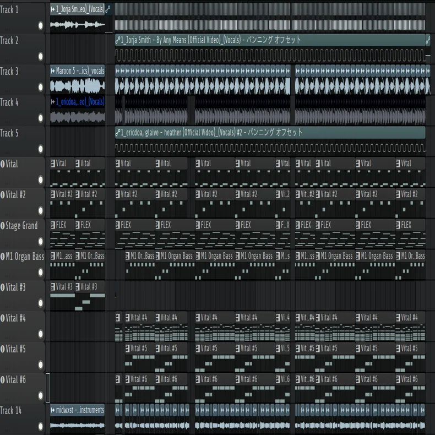Screen dimensions: 435x435
Task: Click the pattern icon of the Vit..#4 clip
Action: [x=298, y=317]
